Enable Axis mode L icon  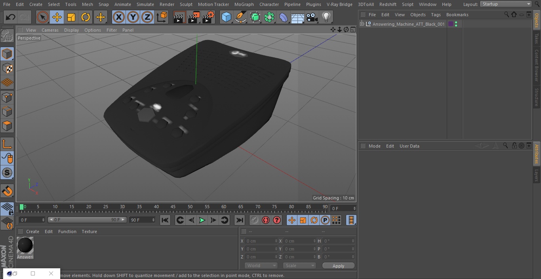pyautogui.click(x=7, y=144)
